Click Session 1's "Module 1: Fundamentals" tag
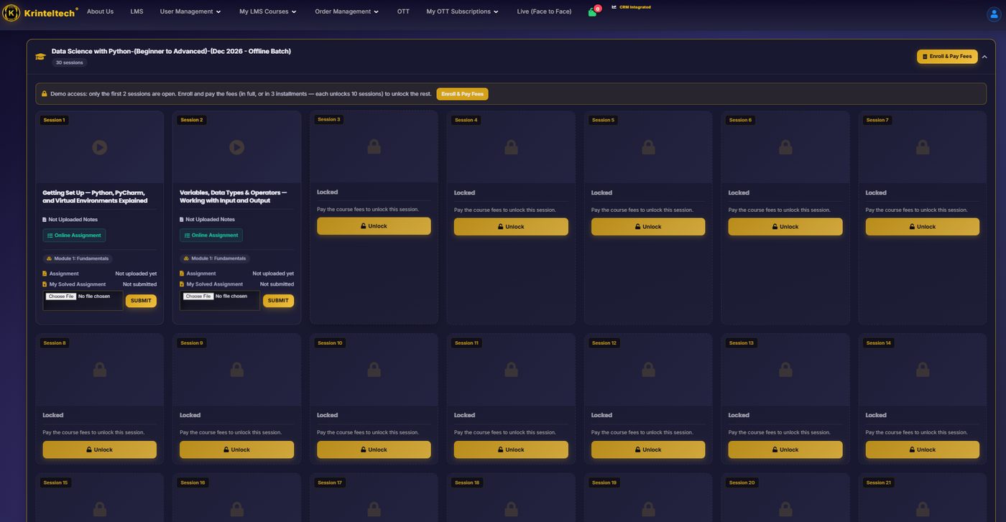The height and width of the screenshot is (522, 1006). pyautogui.click(x=78, y=258)
